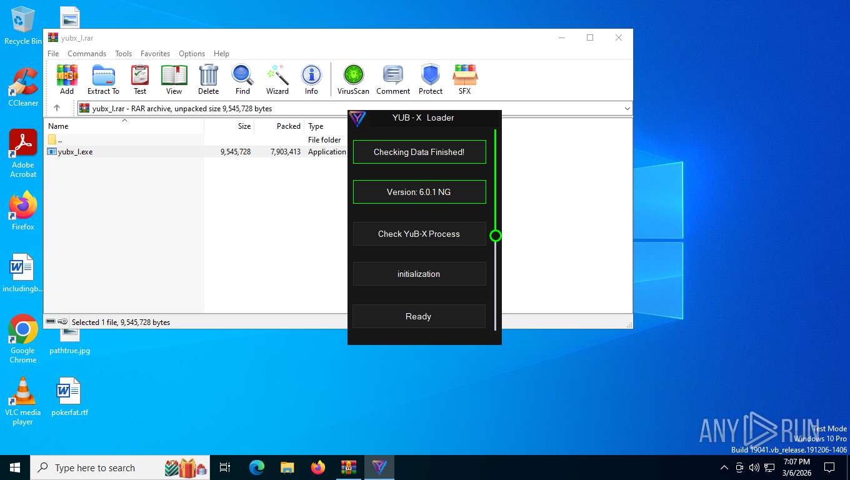Open the includingb... Word document on the desktop

pyautogui.click(x=23, y=274)
